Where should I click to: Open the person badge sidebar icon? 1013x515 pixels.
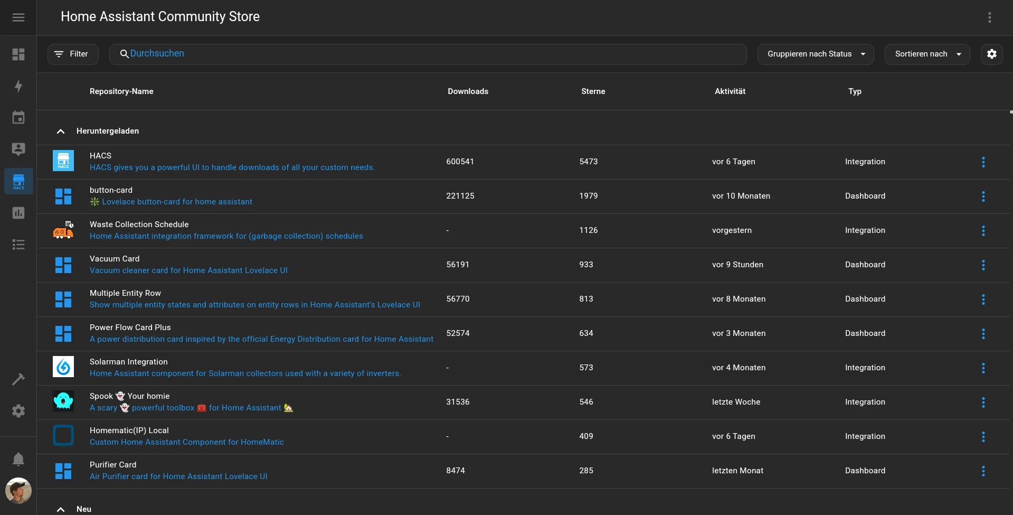coord(18,149)
